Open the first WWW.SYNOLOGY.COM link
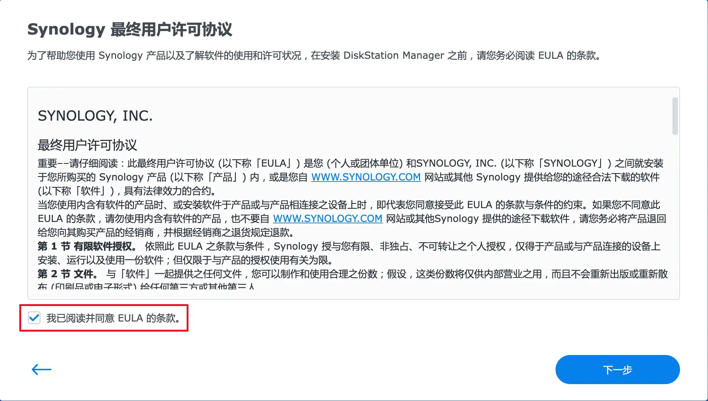 click(x=366, y=177)
